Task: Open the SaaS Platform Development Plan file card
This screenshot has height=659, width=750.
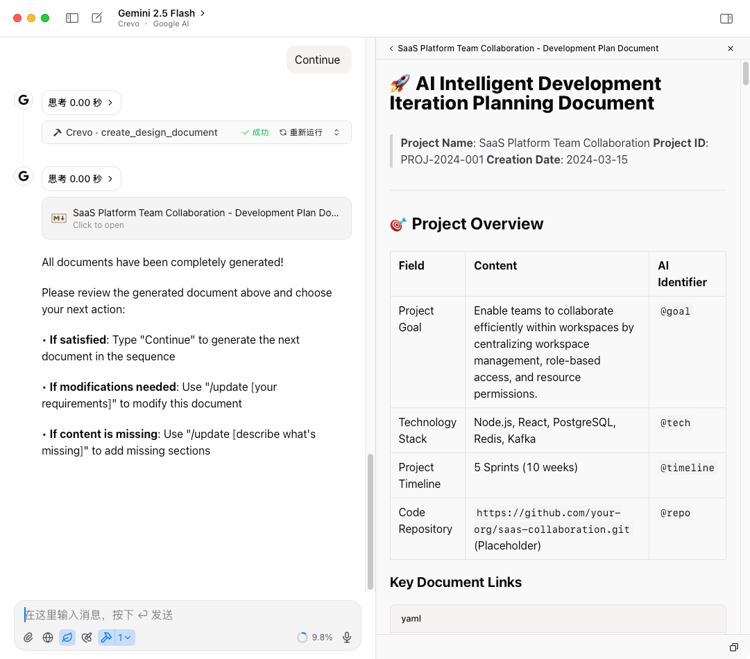Action: (x=196, y=218)
